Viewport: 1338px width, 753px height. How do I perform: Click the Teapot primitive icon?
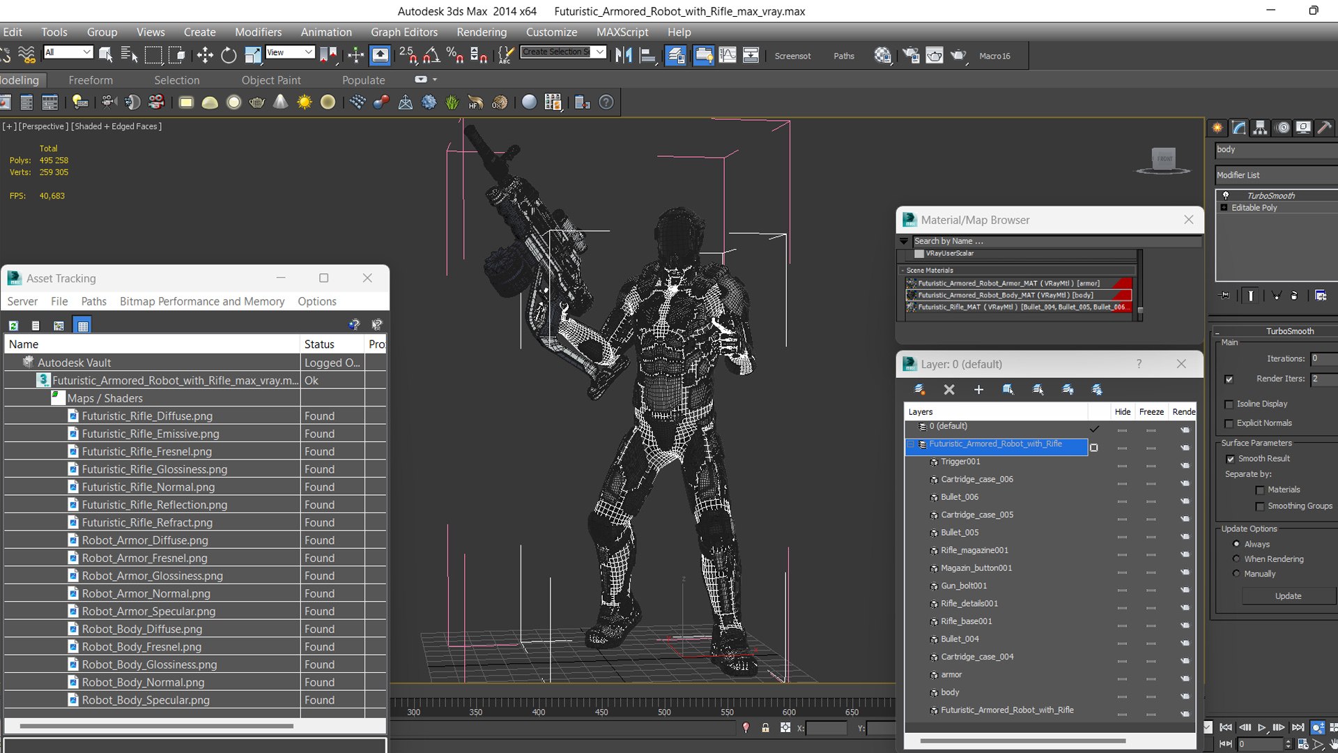(256, 102)
